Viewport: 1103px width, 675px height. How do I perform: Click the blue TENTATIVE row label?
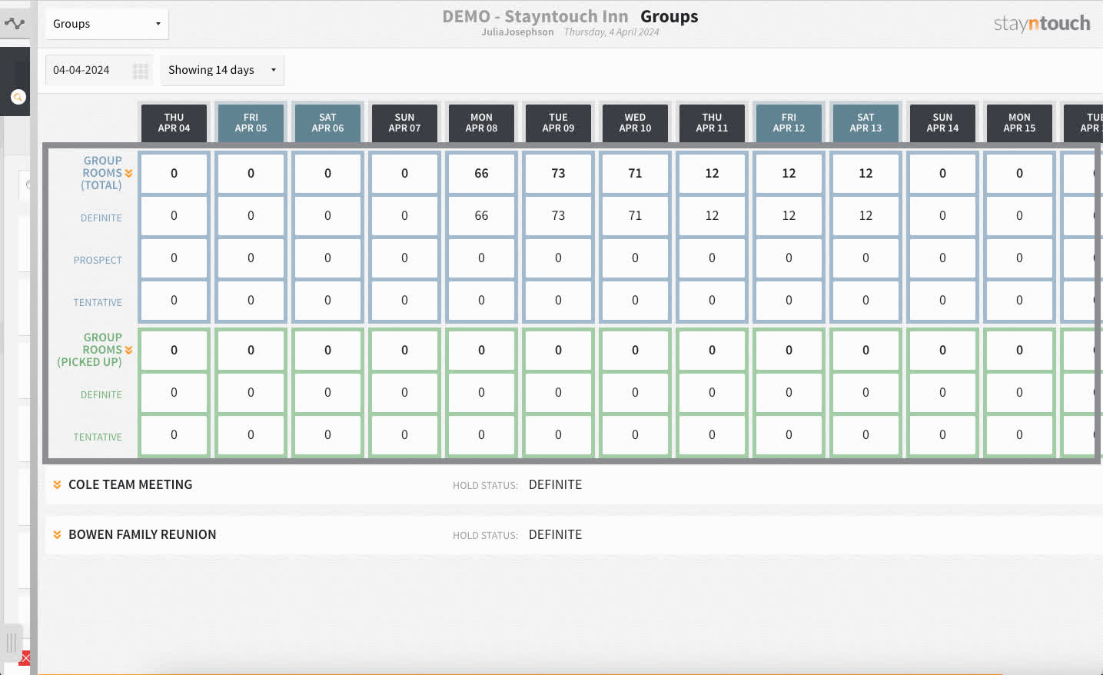tap(98, 303)
